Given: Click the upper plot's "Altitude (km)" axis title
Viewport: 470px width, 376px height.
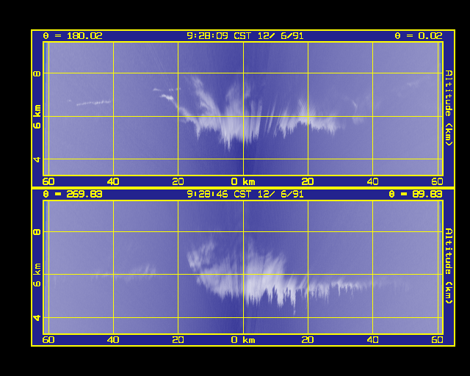Looking at the screenshot, I should click(x=449, y=108).
